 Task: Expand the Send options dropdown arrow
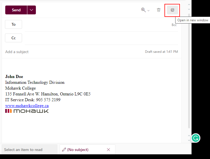tap(31, 10)
